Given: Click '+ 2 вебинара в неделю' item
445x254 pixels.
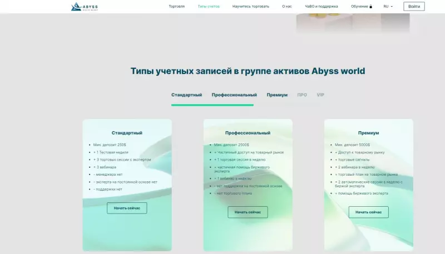Looking at the screenshot, I should coord(355,167).
